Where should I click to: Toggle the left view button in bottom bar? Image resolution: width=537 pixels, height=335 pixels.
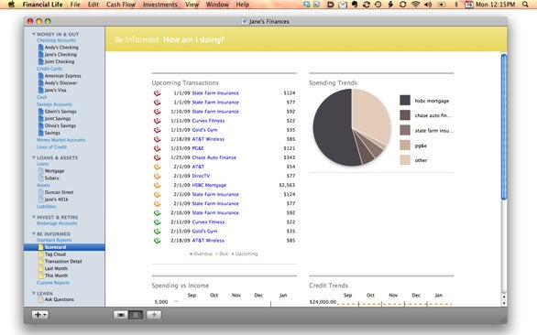(121, 315)
